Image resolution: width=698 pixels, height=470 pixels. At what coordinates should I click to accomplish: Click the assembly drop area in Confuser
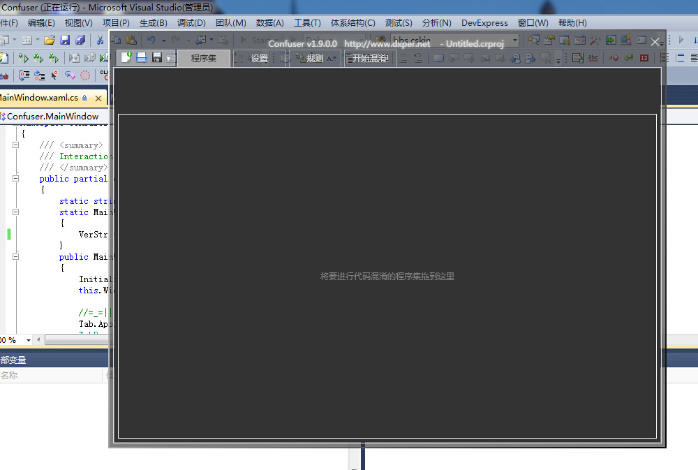[x=387, y=277]
